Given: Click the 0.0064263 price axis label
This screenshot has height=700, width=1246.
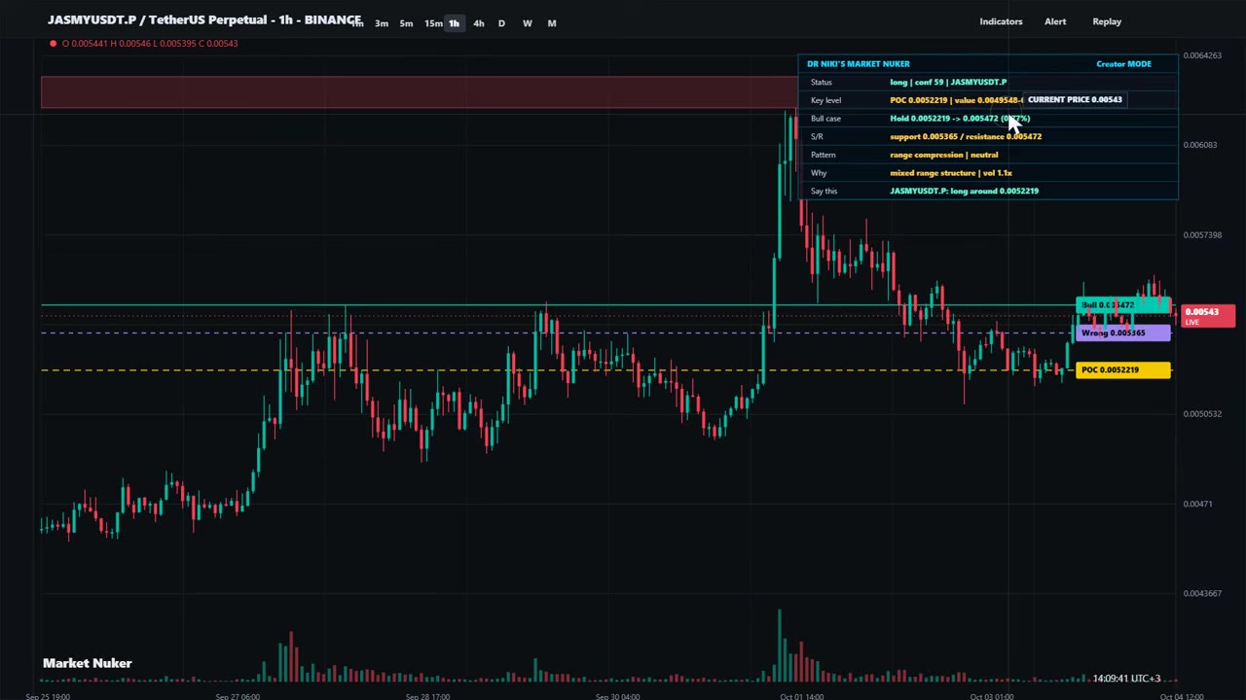Looking at the screenshot, I should click(x=1202, y=55).
